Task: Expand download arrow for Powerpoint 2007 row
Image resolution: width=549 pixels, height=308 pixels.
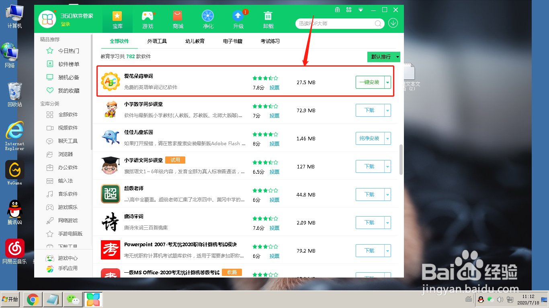Action: [x=388, y=251]
